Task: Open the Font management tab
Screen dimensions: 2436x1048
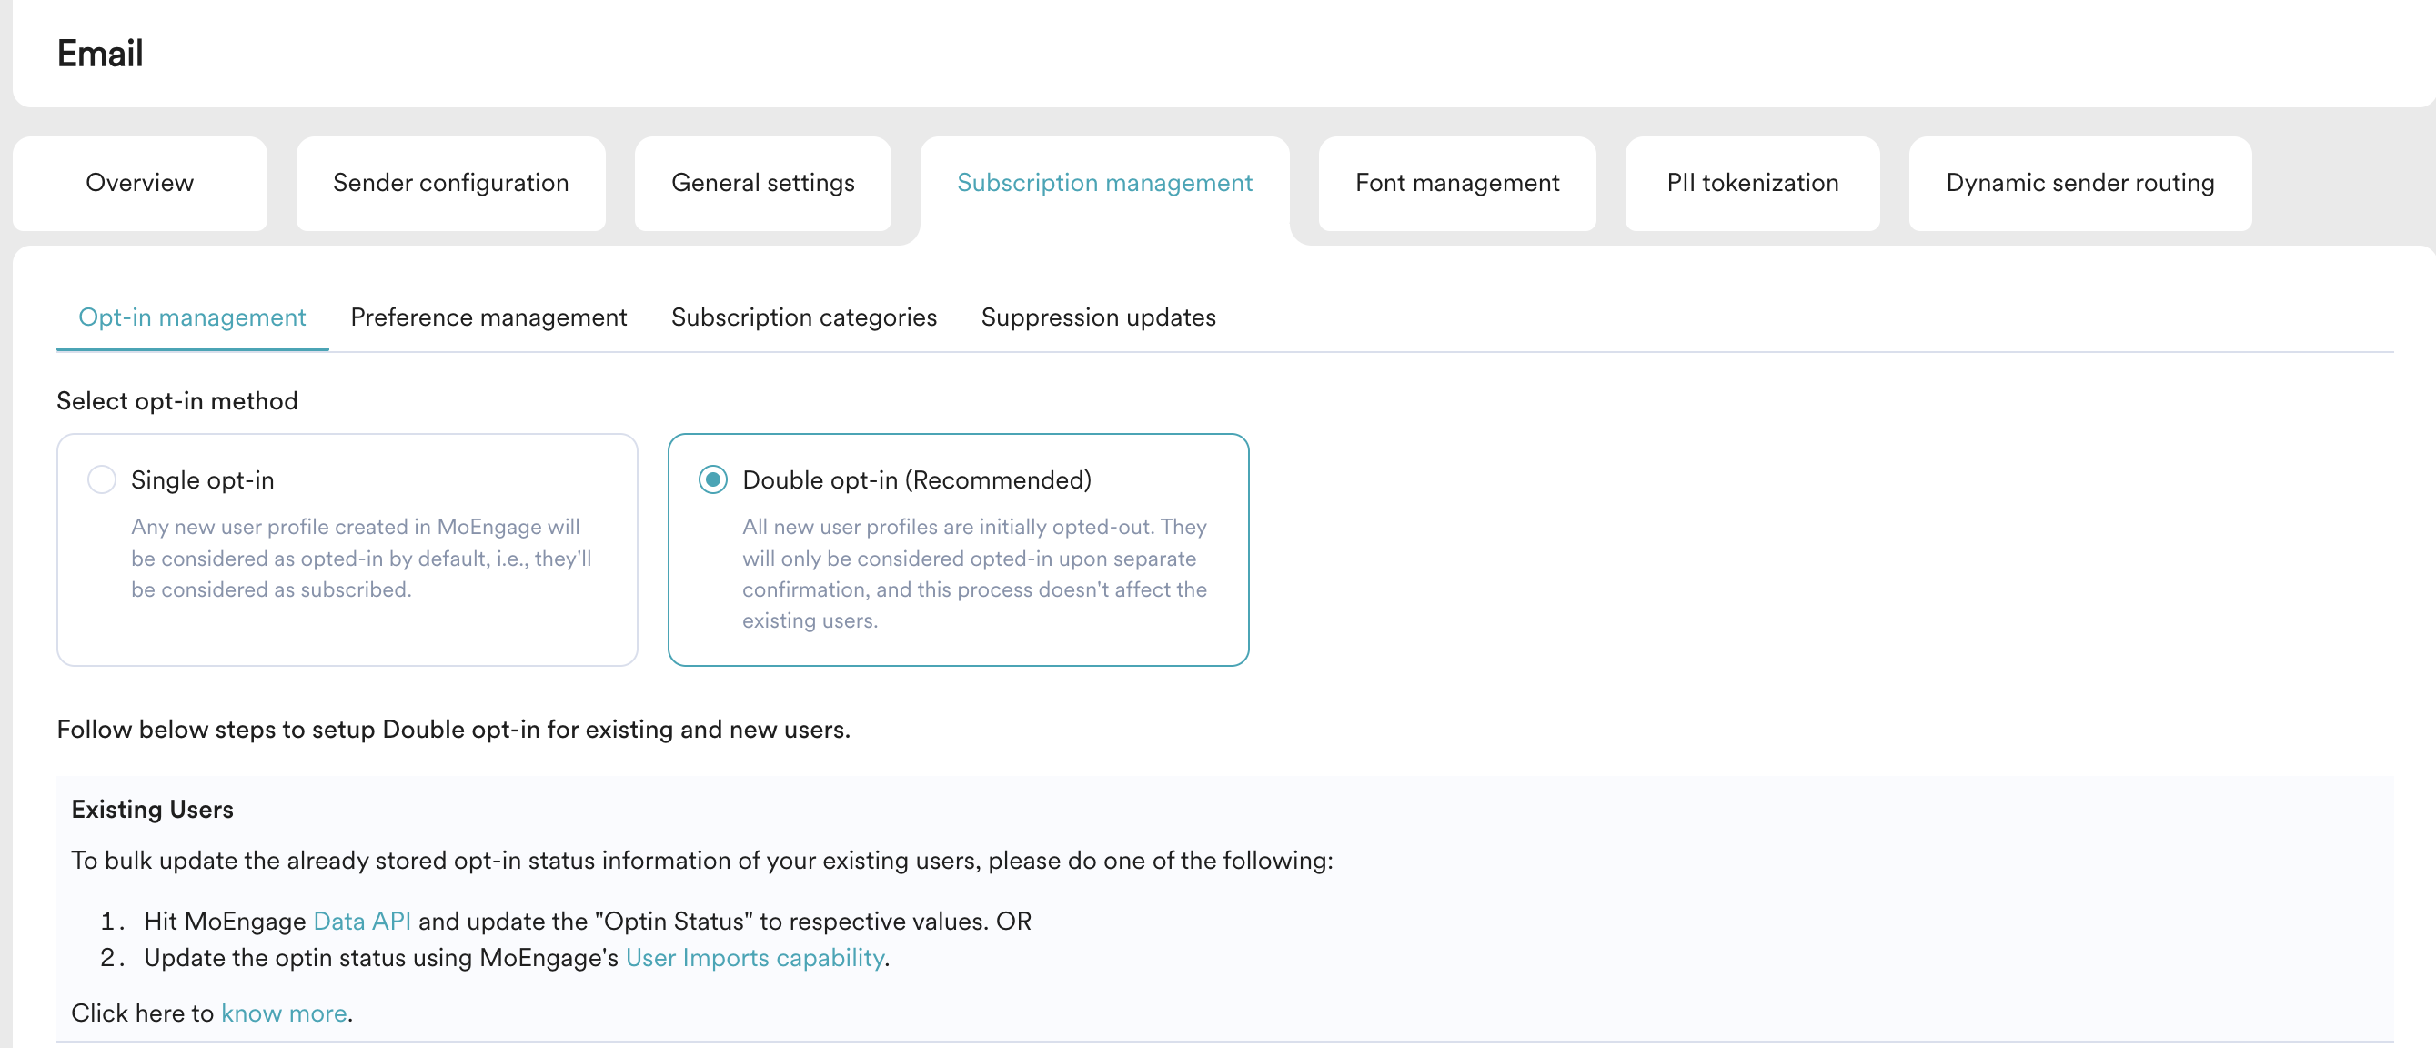Action: coord(1456,183)
